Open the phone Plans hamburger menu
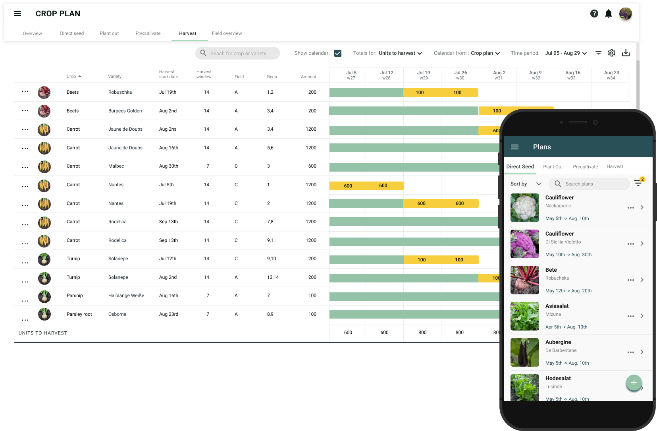Viewport: 657px width, 431px height. click(515, 147)
